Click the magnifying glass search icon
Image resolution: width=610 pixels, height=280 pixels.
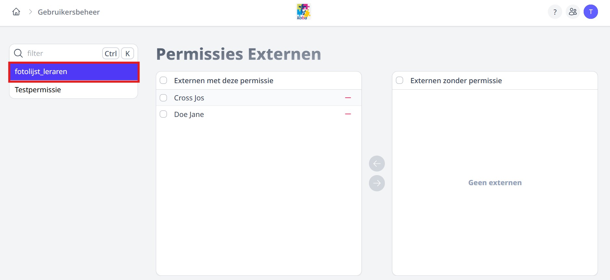click(18, 53)
